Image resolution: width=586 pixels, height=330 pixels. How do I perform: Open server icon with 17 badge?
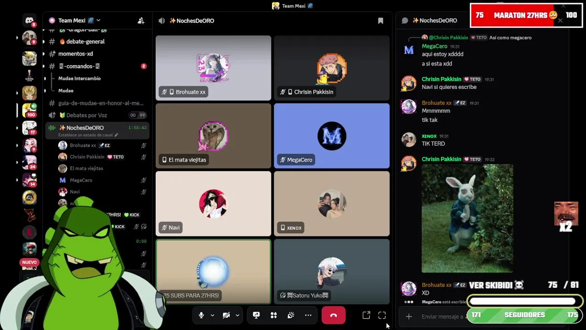29,128
